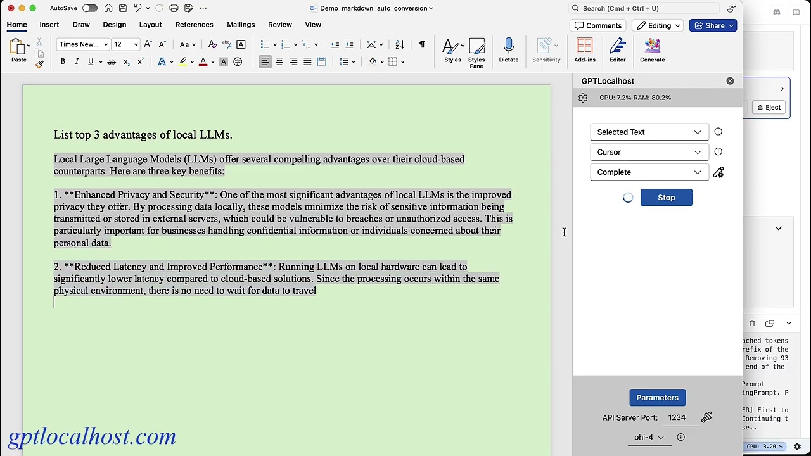Pick the red font color swatch

(203, 61)
